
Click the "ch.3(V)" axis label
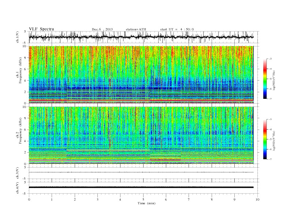(x=18, y=173)
